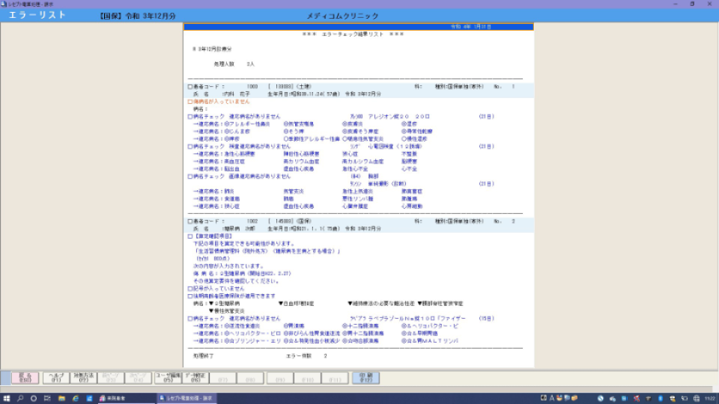719x404 pixels.
Task: Tick the 【算定確認項目】 checkbox
Action: click(x=190, y=236)
